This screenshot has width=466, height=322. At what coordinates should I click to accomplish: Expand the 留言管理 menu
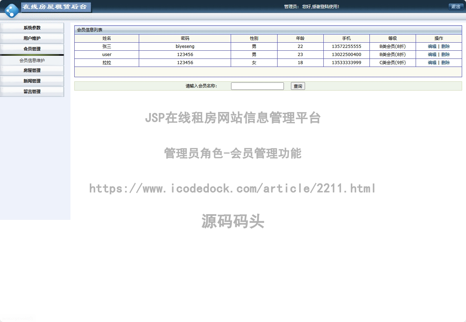(32, 92)
